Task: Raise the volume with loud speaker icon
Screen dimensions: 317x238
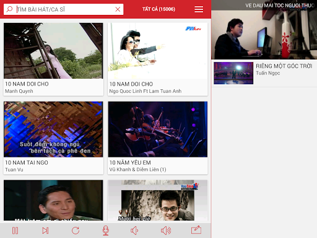Action: [166, 231]
